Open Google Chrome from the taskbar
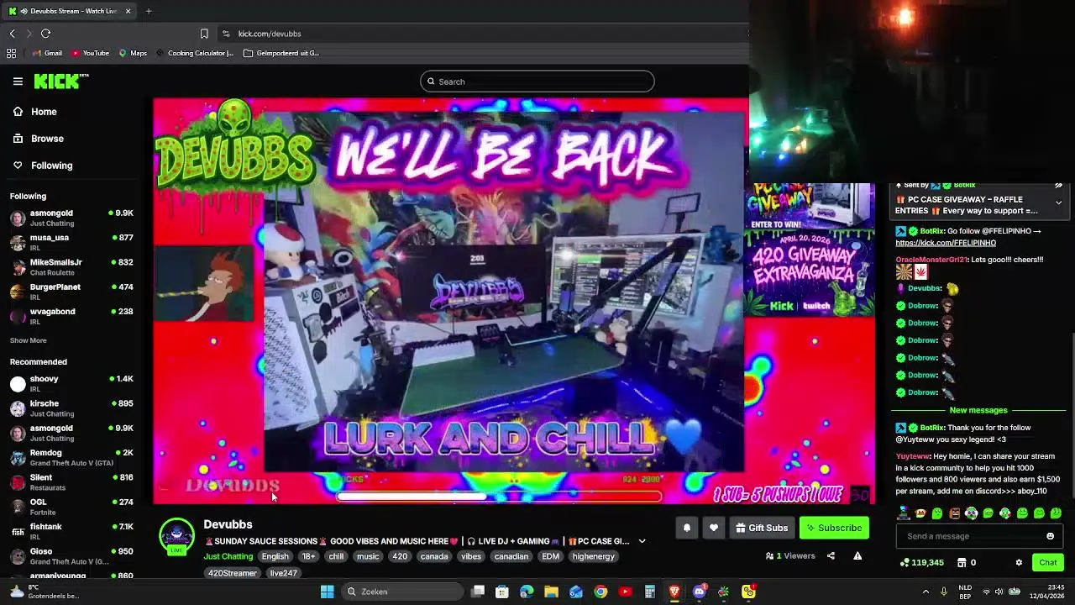 [x=600, y=592]
